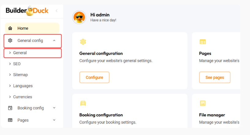This screenshot has height=135, width=250.
Task: Click the General config gear icon
Action: (10, 40)
